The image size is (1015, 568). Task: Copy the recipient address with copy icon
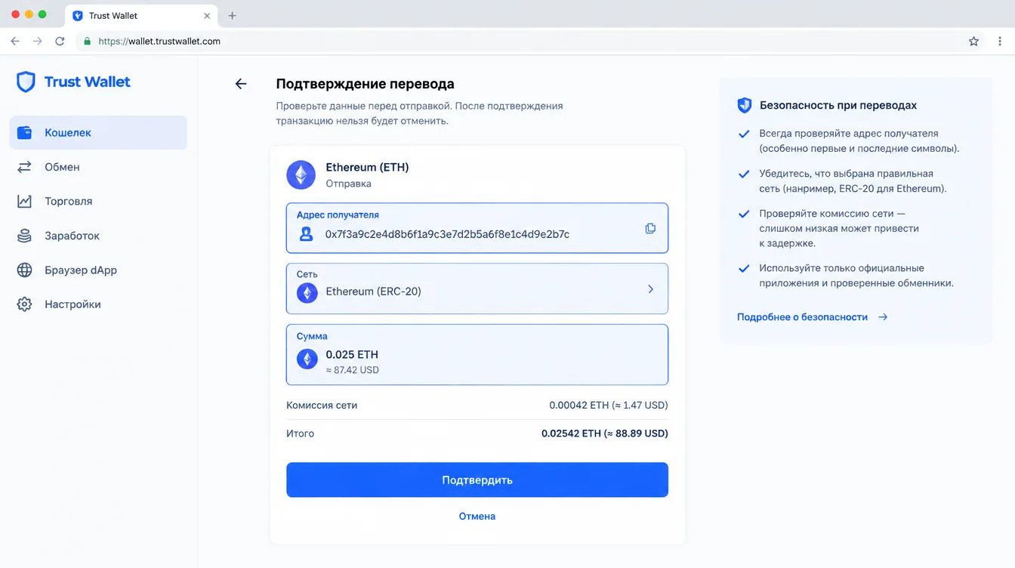point(650,228)
